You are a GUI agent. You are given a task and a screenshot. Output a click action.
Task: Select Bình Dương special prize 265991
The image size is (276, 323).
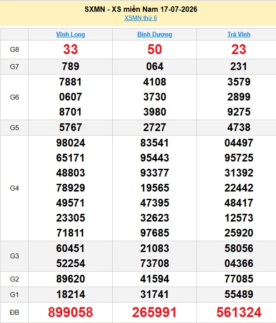(155, 312)
